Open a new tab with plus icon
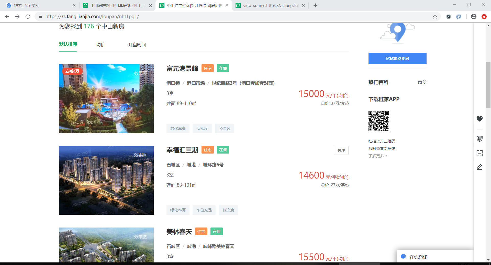 point(315,5)
